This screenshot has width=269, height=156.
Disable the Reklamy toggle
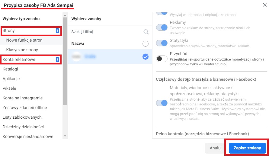tap(162, 27)
